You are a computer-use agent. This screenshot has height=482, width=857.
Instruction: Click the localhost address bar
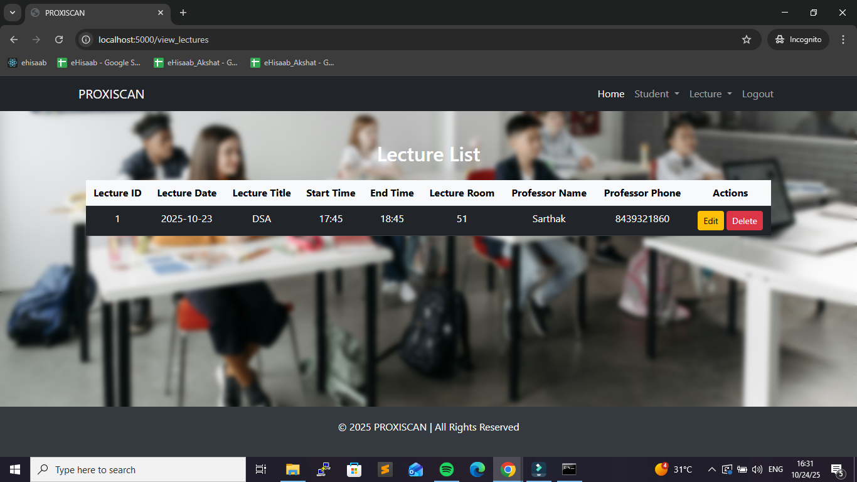coord(408,40)
